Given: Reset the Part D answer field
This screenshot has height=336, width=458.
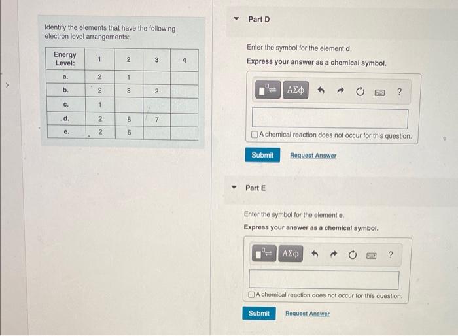Looking at the screenshot, I should pos(360,92).
